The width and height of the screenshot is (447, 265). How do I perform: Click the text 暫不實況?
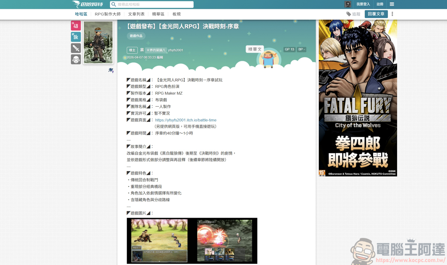[162, 113]
